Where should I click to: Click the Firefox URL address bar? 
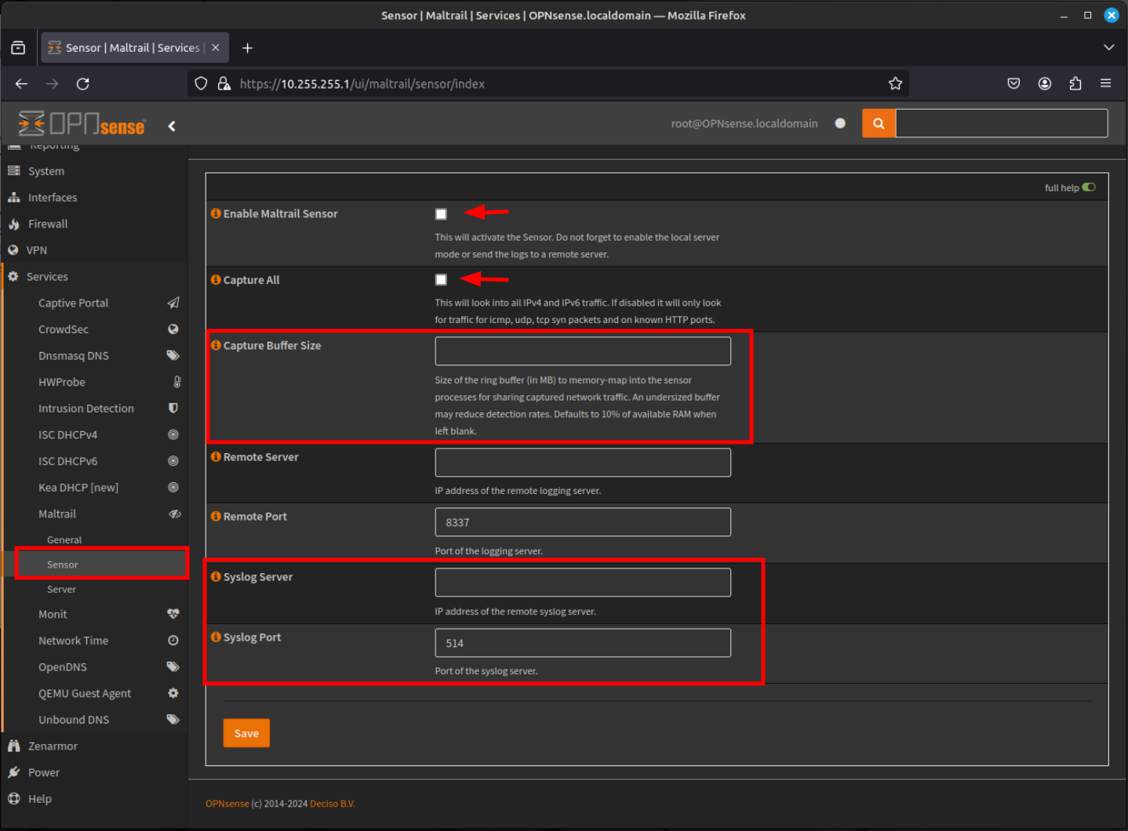pos(549,84)
